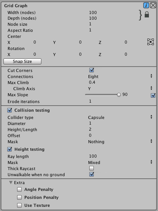The height and width of the screenshot is (211, 158).
Task: Disable the Cut Corners checkbox
Action: point(92,70)
